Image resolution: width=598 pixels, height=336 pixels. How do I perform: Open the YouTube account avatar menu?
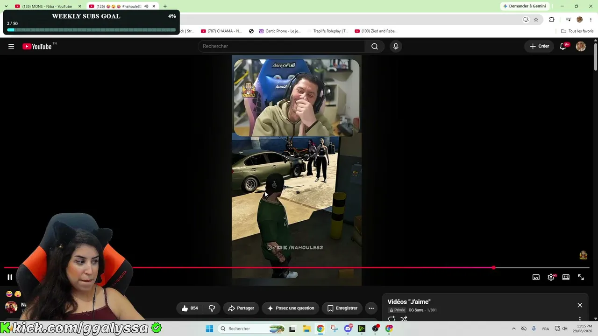coord(581,46)
